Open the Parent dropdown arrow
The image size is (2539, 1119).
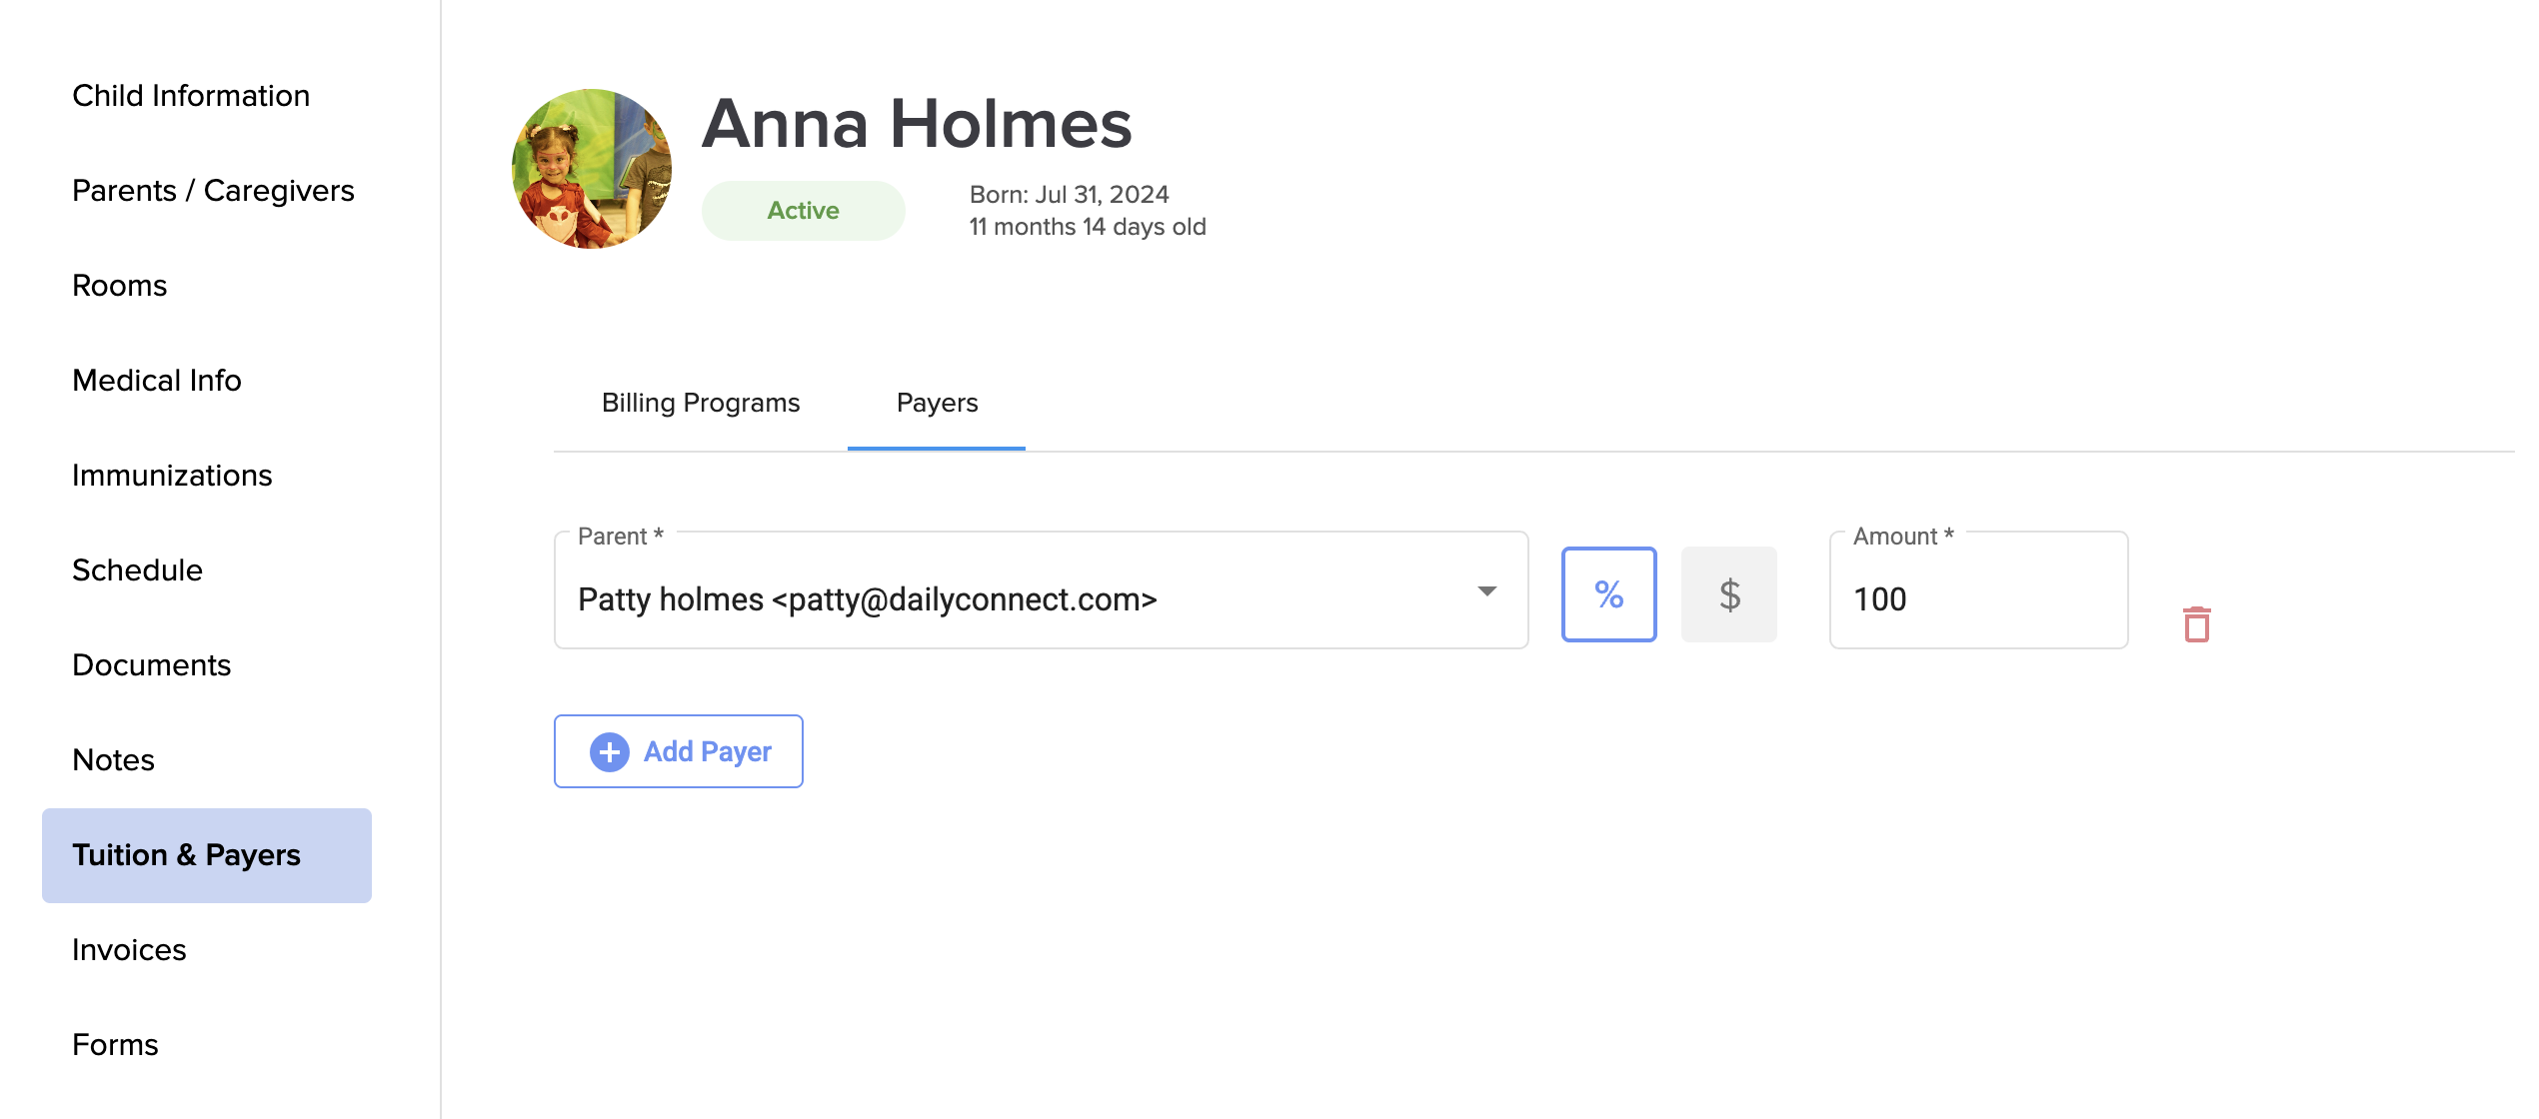(x=1486, y=591)
